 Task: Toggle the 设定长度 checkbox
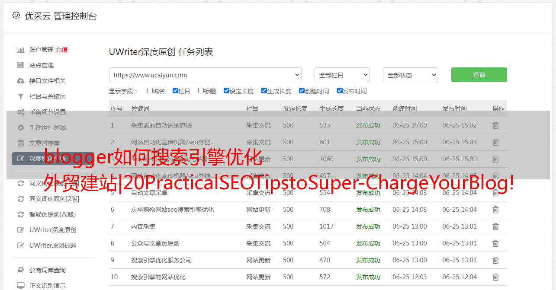point(226,91)
